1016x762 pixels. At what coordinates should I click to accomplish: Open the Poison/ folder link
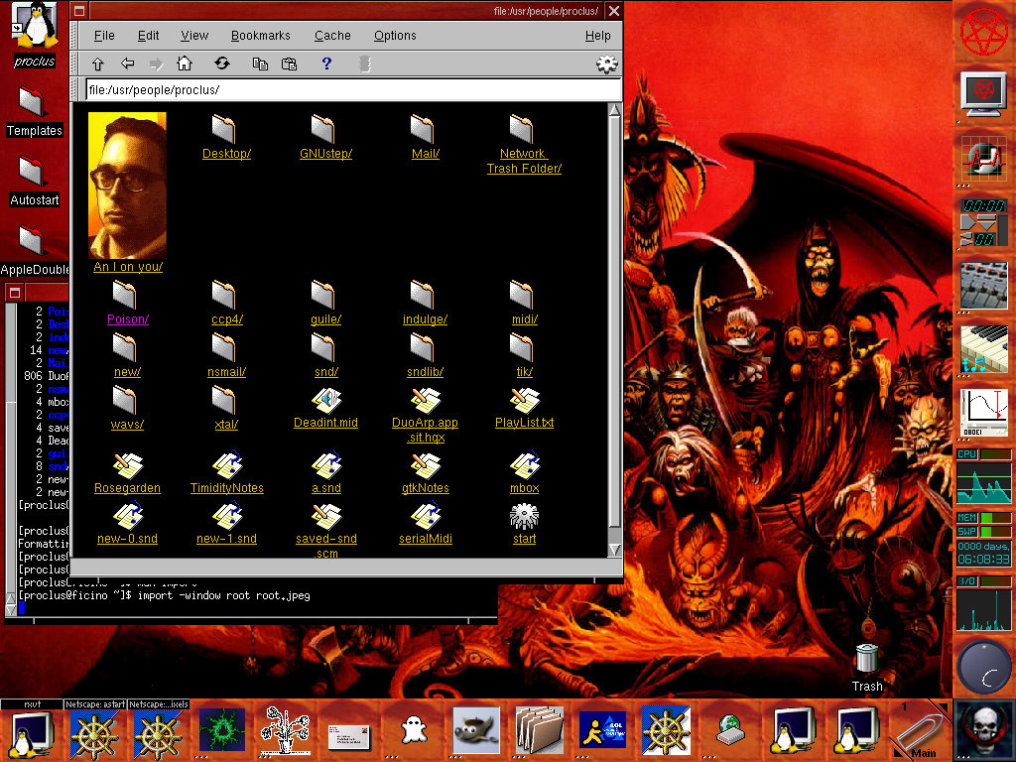coord(128,319)
